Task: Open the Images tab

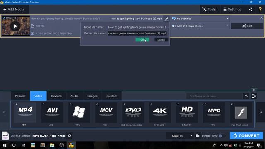Action: (92, 96)
